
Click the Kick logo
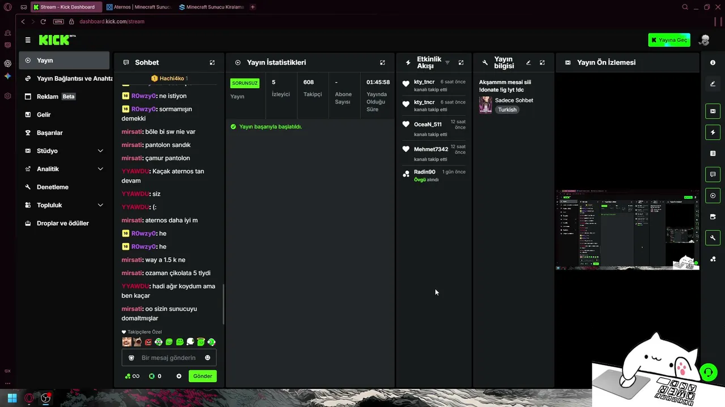57,40
